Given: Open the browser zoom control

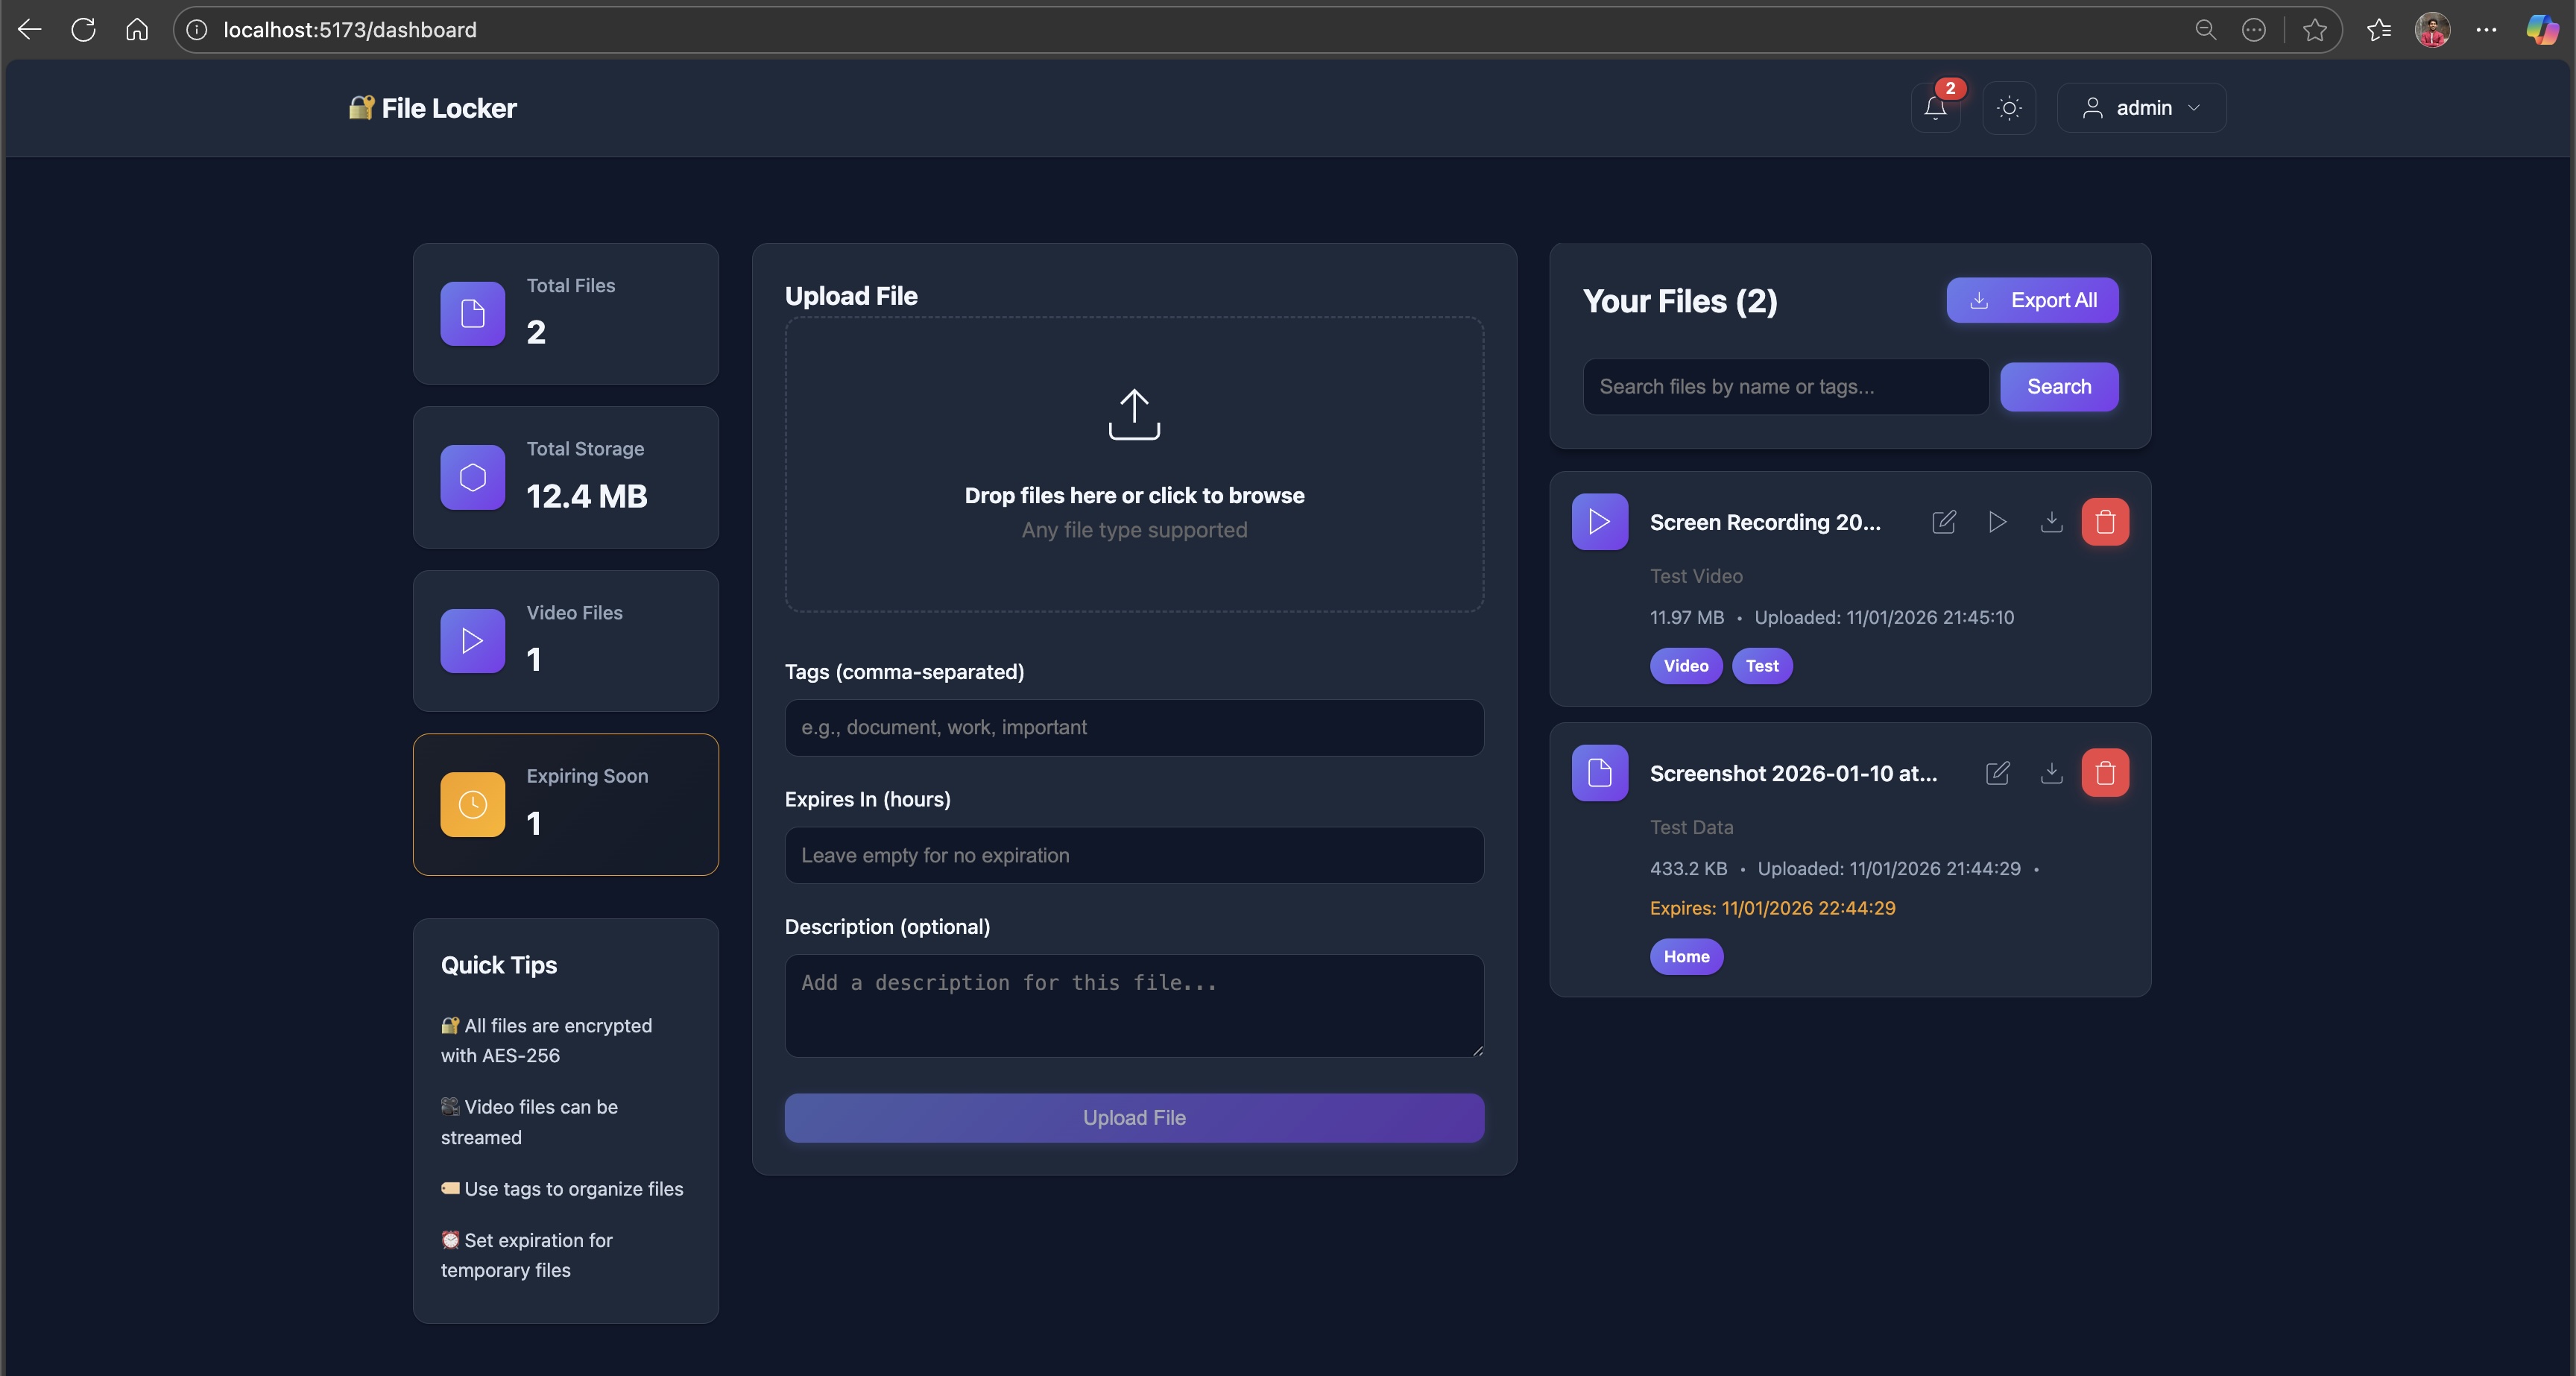Looking at the screenshot, I should click(2205, 30).
